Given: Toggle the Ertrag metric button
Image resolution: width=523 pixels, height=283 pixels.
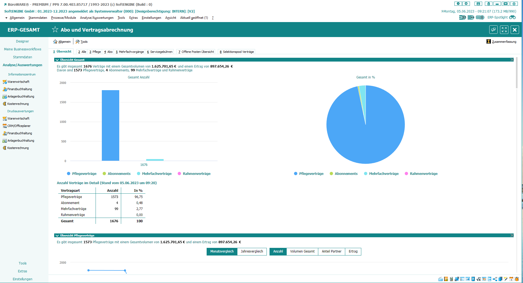Looking at the screenshot, I should click(353, 251).
